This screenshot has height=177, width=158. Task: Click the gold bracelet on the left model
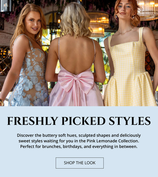point(2,102)
